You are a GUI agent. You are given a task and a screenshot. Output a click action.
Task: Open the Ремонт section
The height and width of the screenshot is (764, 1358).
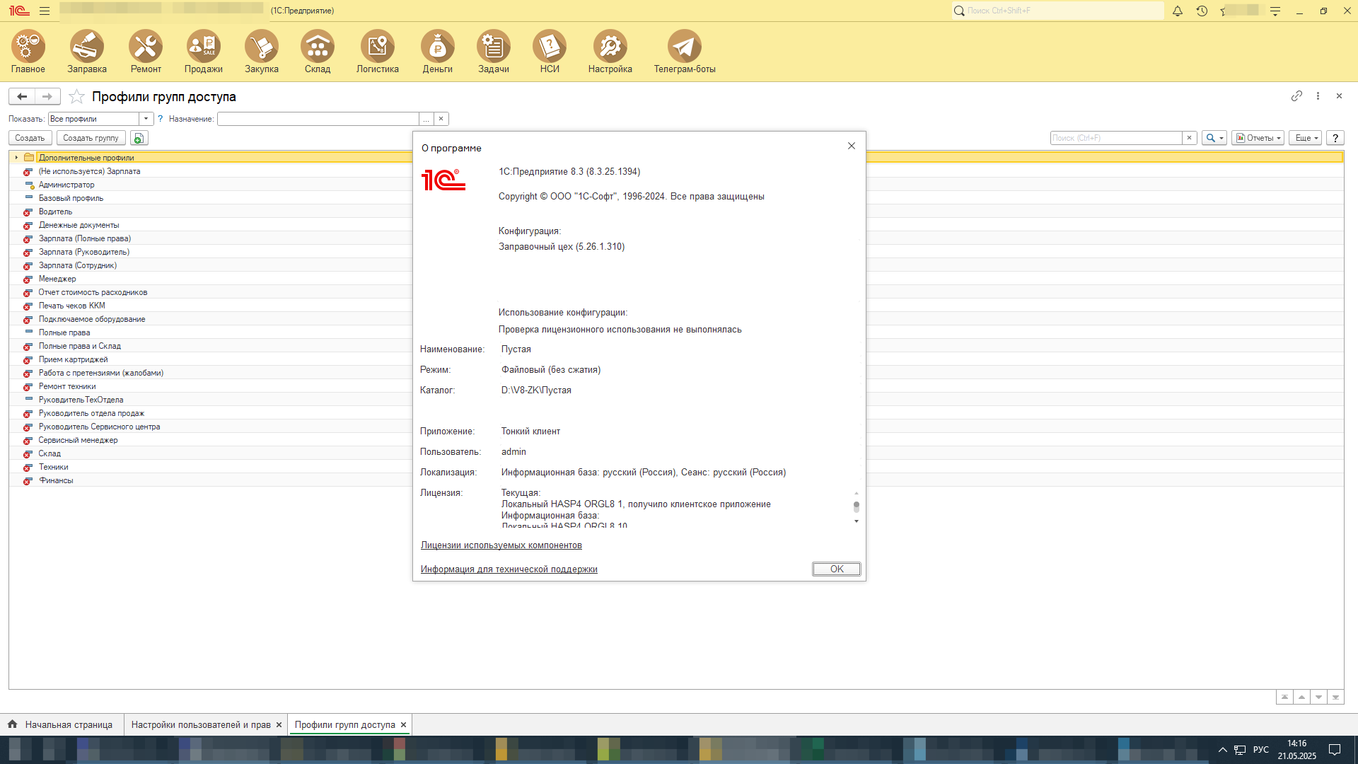(146, 52)
